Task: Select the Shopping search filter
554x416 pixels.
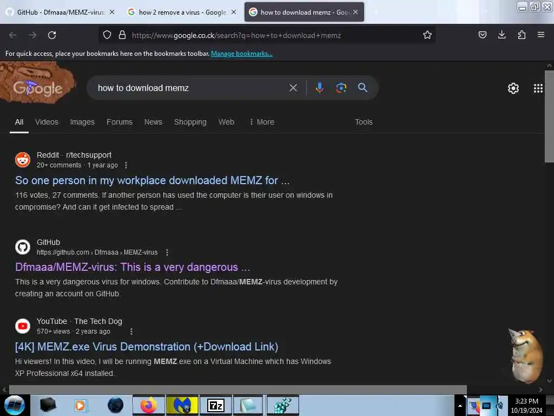Action: [x=190, y=122]
